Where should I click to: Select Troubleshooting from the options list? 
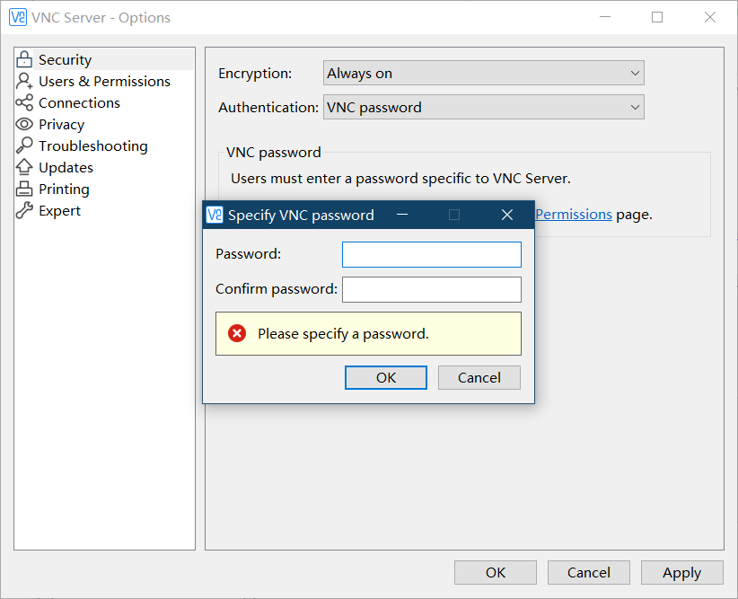(93, 145)
